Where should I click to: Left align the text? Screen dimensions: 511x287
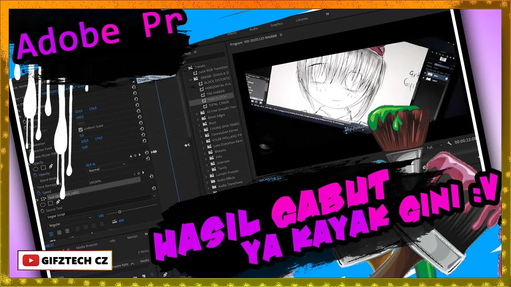tap(51, 234)
